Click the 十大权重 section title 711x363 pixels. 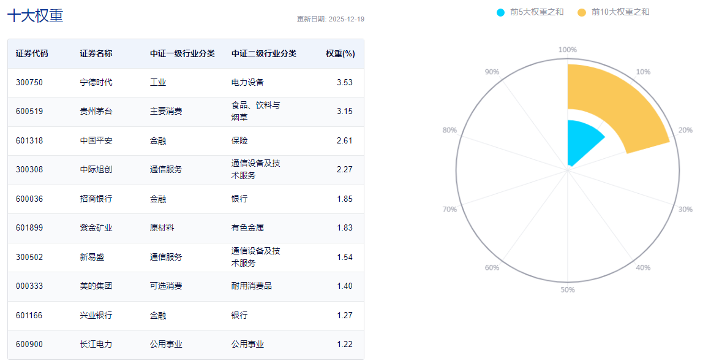click(35, 16)
